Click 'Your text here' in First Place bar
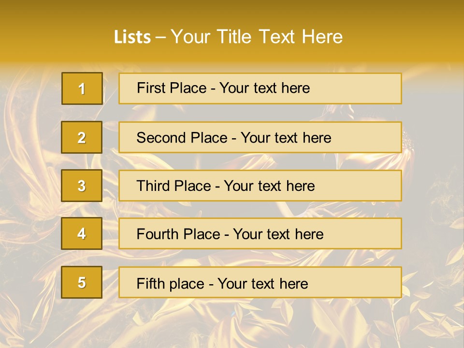 [x=264, y=88]
